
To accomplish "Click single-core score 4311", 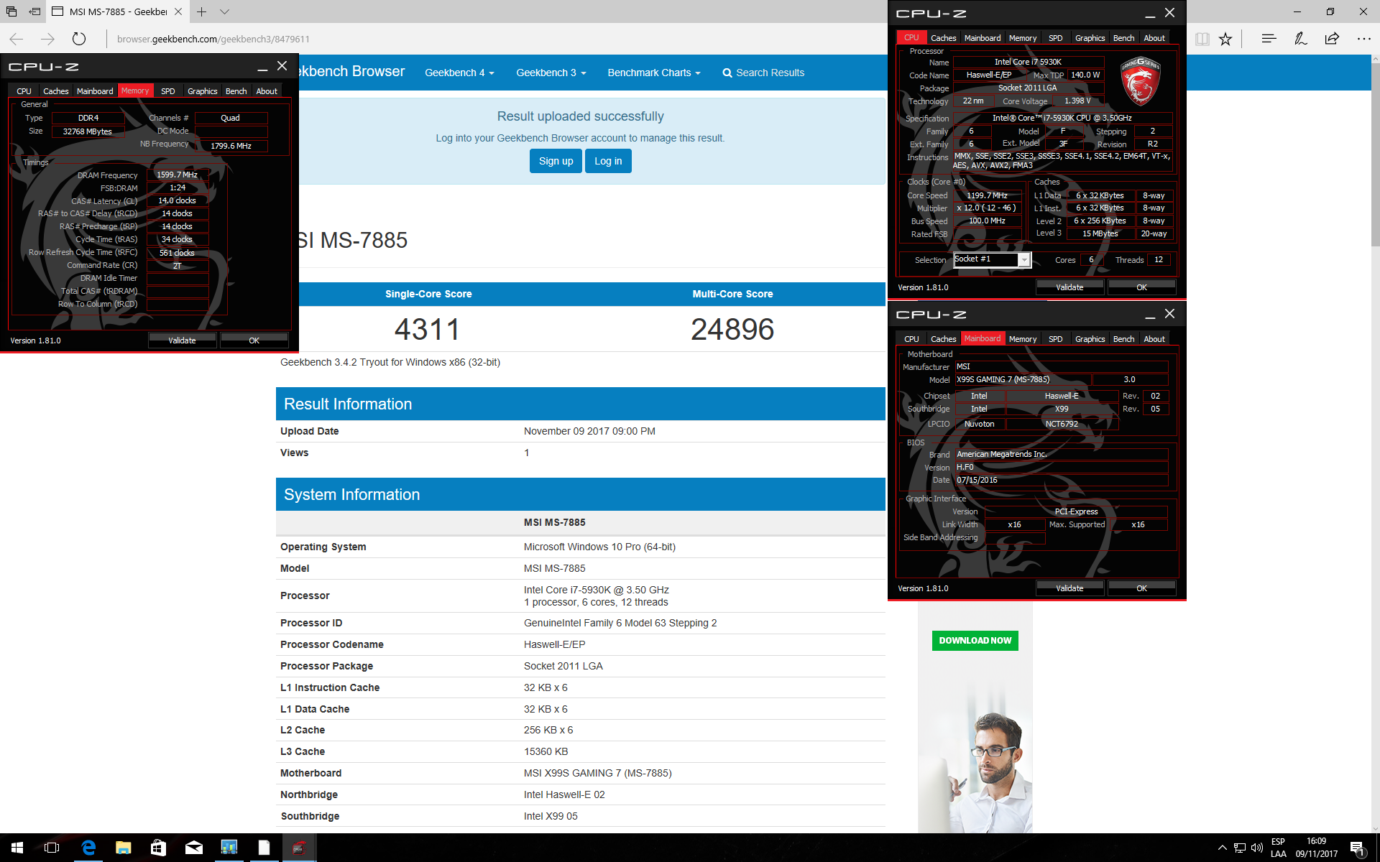I will 428,330.
